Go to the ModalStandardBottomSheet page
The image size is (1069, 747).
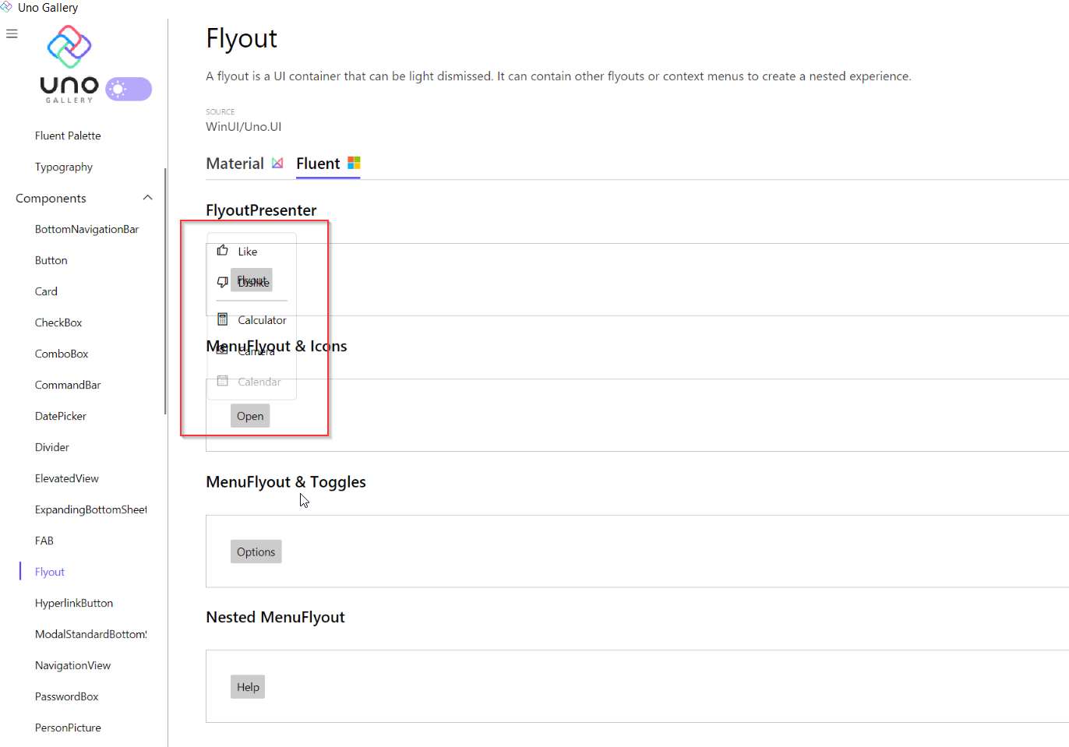[x=91, y=634]
